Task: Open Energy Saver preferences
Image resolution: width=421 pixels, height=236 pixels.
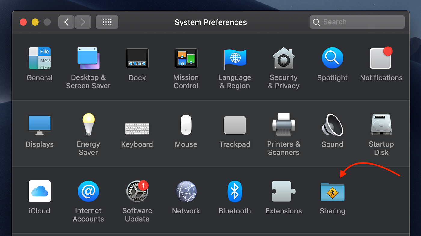Action: coord(88,125)
